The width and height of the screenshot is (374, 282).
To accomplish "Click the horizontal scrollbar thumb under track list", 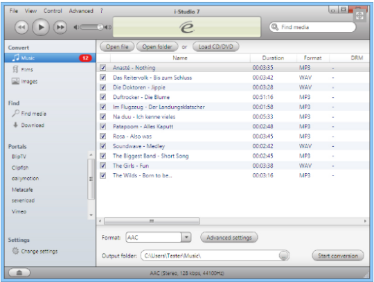I will click(152, 221).
